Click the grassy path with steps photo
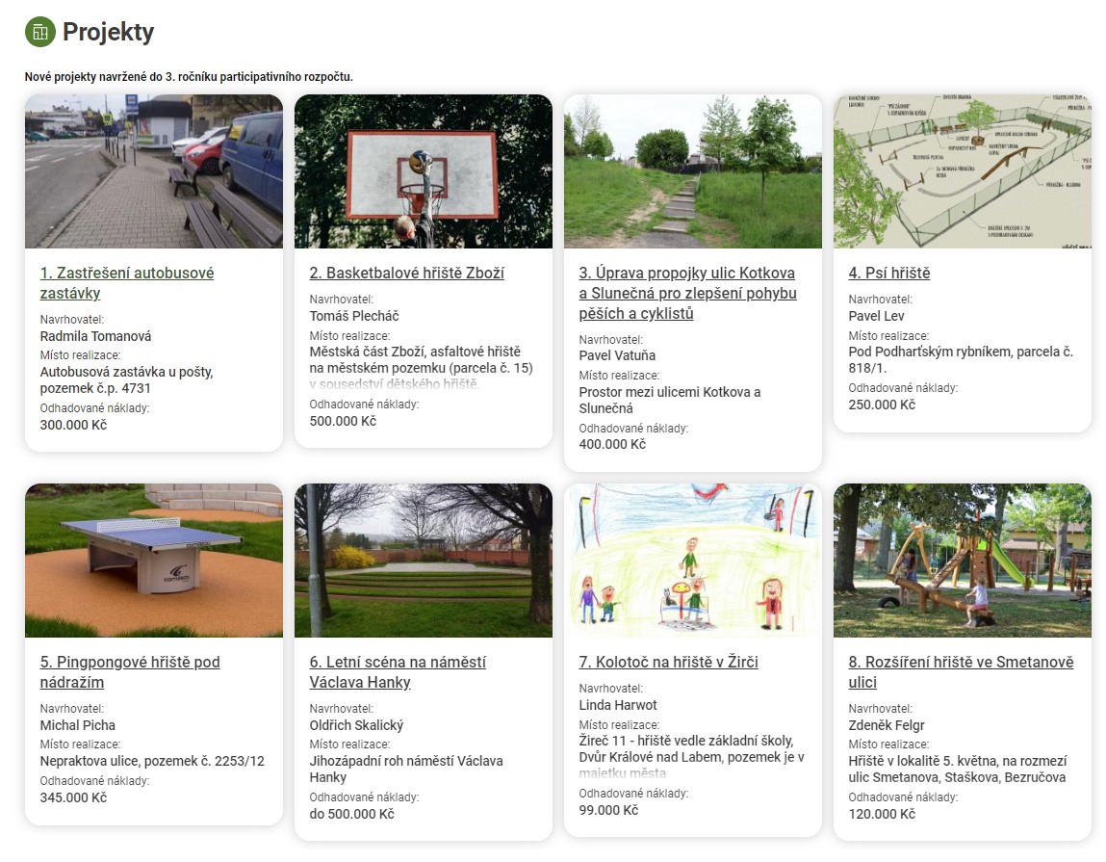This screenshot has height=862, width=1106. pos(693,170)
